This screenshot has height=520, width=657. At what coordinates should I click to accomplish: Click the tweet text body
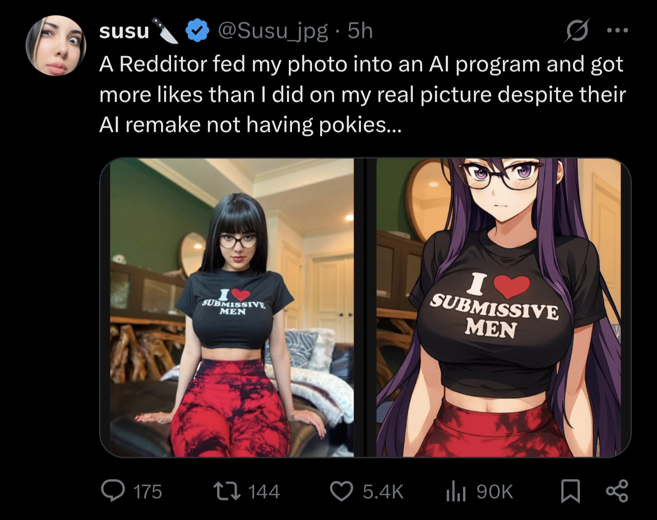(x=360, y=94)
